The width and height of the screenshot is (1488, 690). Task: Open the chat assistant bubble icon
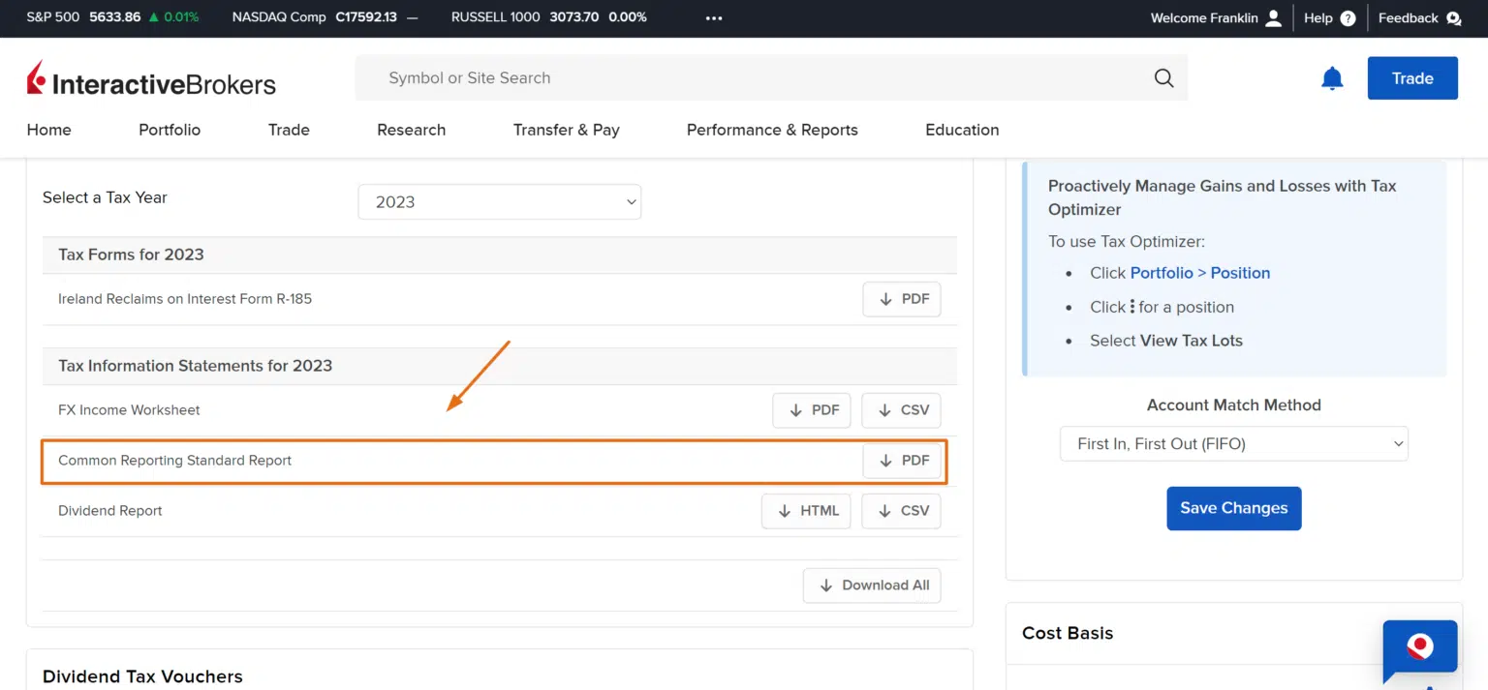[1419, 646]
